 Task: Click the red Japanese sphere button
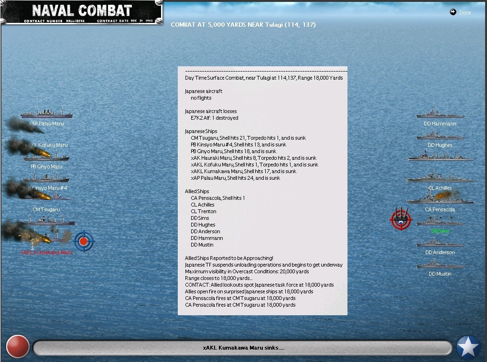coord(18,346)
